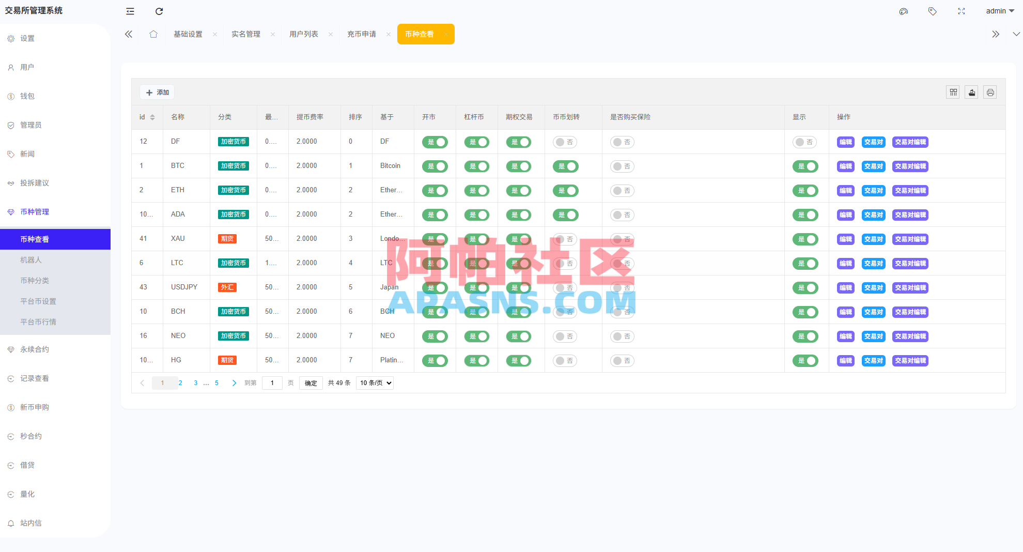The image size is (1023, 552).
Task: Click the page number jump input field
Action: click(272, 383)
